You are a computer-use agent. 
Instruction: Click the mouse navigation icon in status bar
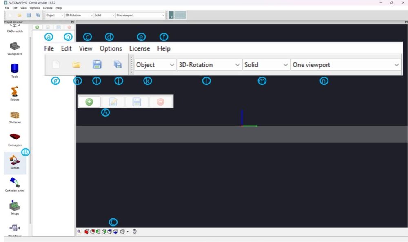135,231
